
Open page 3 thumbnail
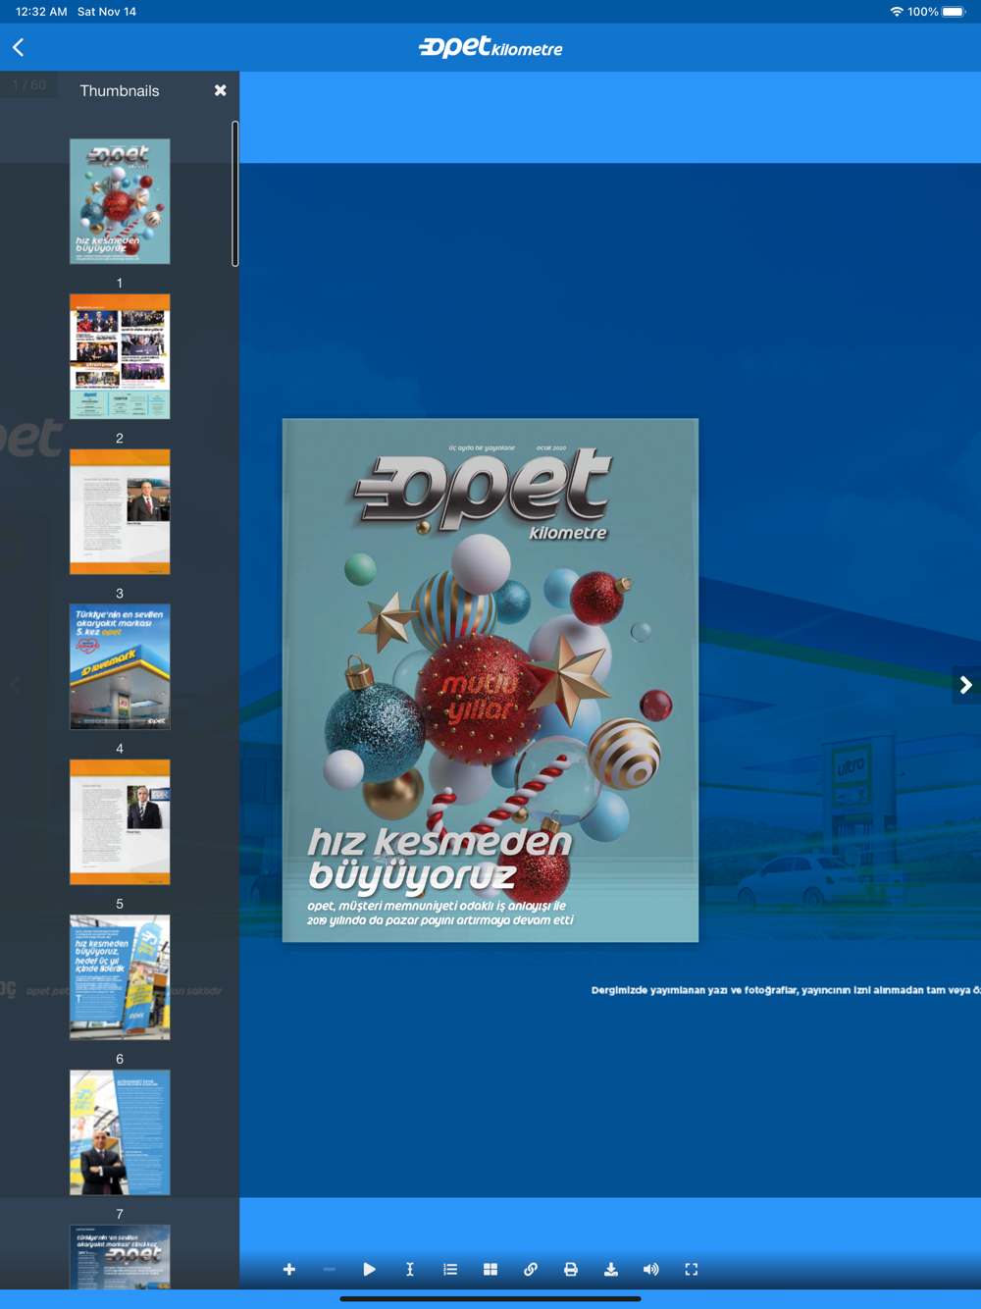[x=120, y=511]
